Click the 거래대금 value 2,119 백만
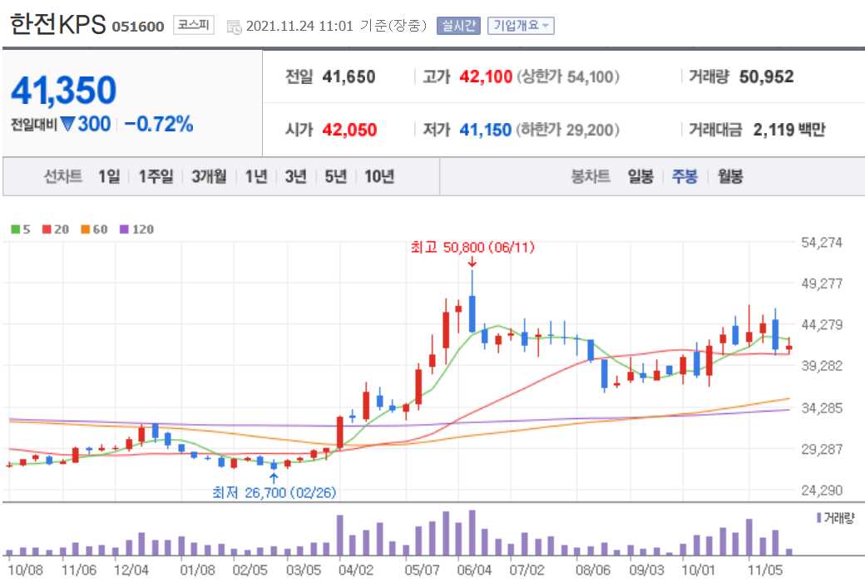Image resolution: width=865 pixels, height=582 pixels. pyautogui.click(x=788, y=131)
